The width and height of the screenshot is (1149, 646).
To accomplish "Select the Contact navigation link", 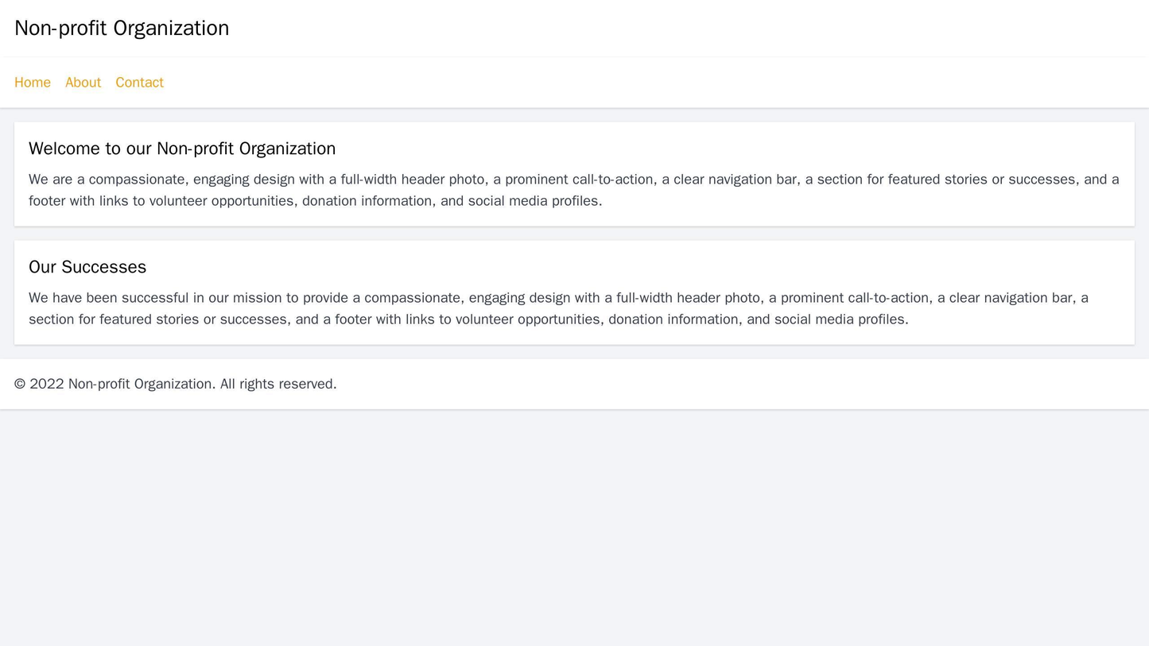I will [140, 83].
